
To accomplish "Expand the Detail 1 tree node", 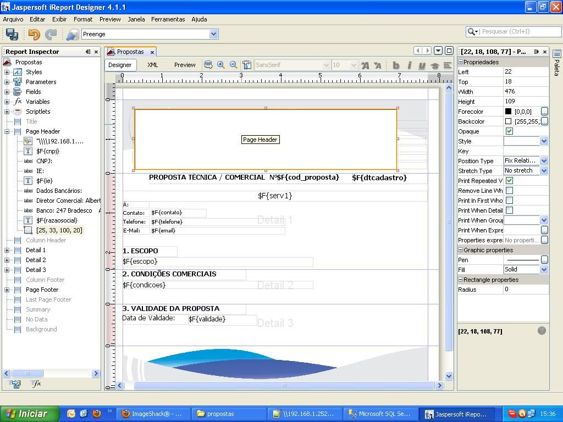I will pos(7,250).
